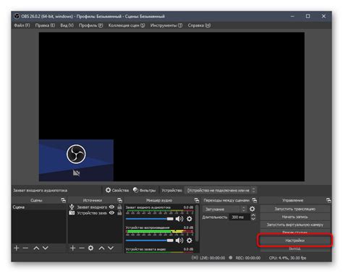Remove the selected scene with the minus icon
Viewport: 343px width, 273px height.
[x=25, y=248]
